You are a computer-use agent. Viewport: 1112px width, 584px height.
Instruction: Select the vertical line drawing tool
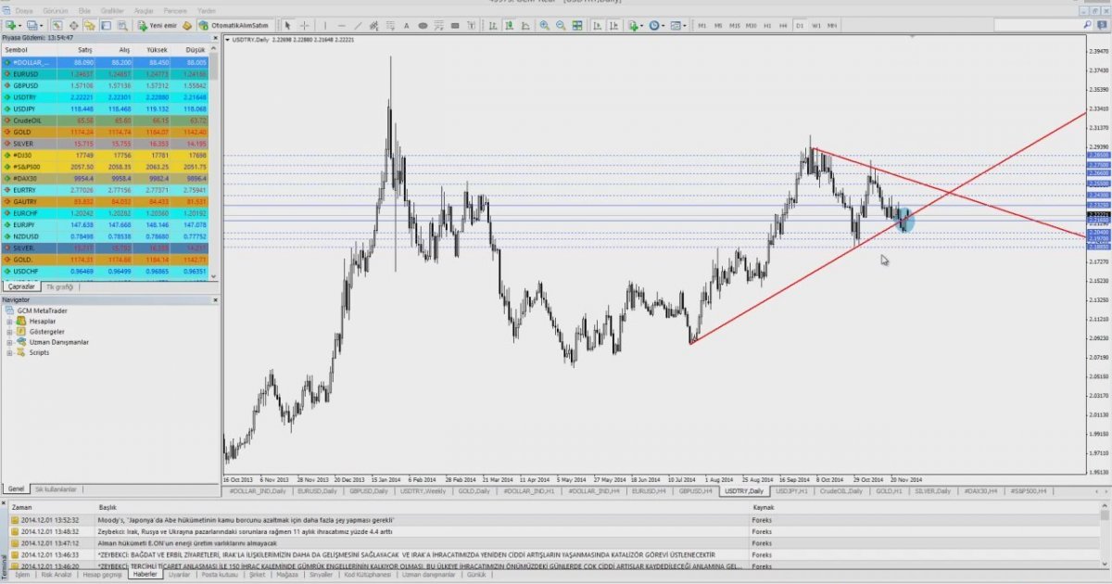324,26
